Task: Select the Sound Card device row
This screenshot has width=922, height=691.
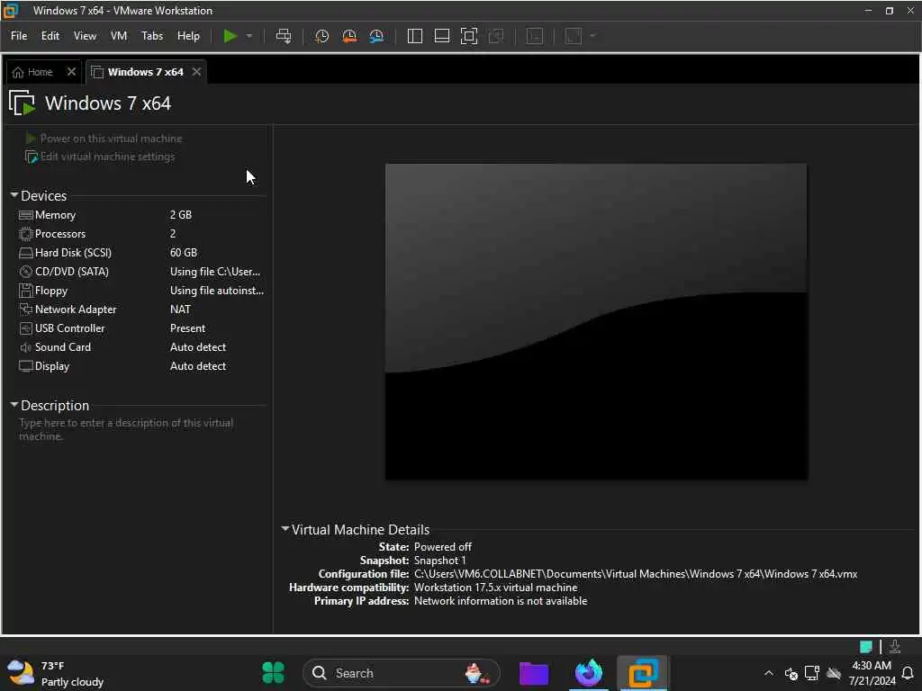Action: point(141,347)
